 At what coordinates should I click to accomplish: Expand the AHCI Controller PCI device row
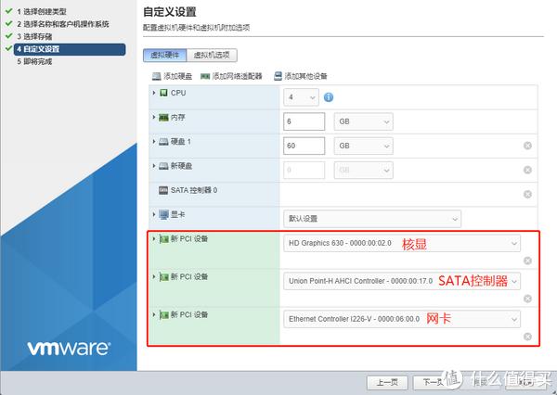(154, 277)
